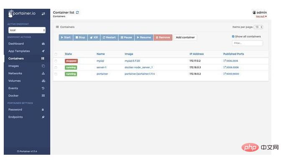This screenshot has height=161, width=283.
Task: Refresh the container list with the refresh icon
Action: click(77, 13)
